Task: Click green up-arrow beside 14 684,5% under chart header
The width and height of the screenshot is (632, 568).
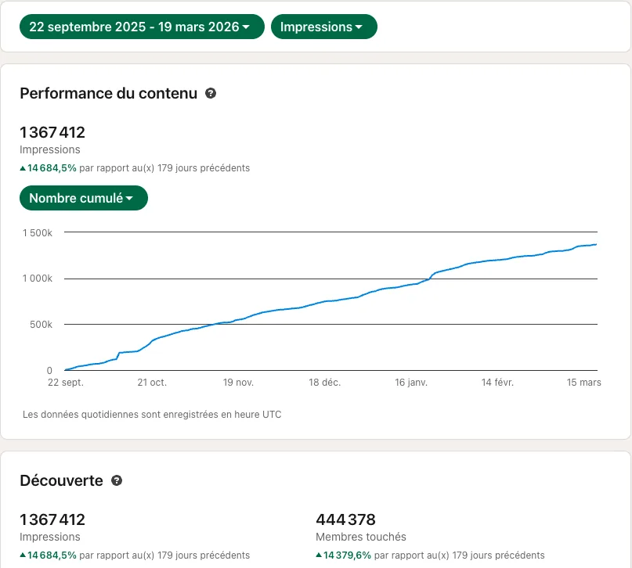Action: pos(23,168)
